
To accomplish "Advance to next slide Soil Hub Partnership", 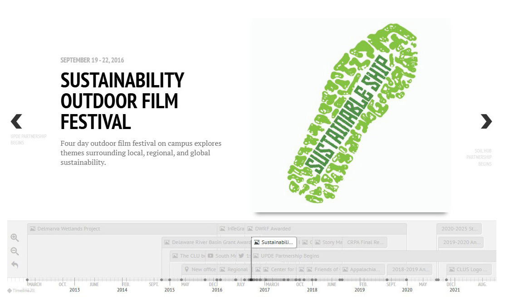I will tap(486, 121).
